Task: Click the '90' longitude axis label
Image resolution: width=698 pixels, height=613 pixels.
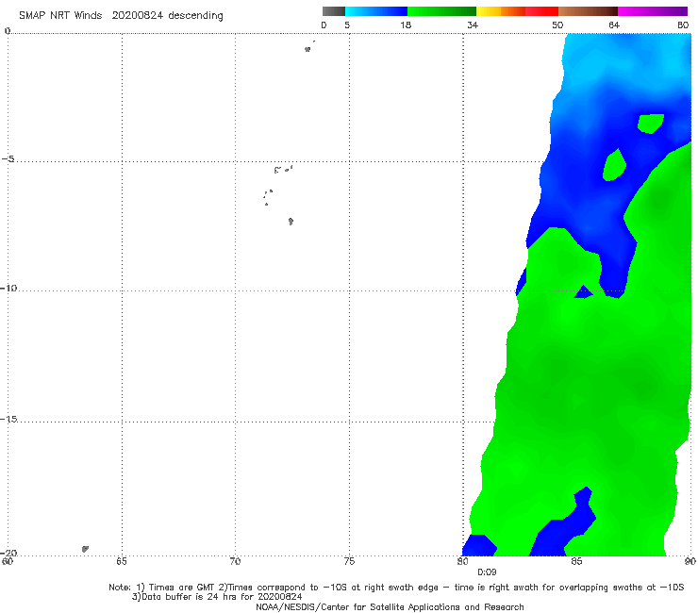Action: pyautogui.click(x=690, y=561)
